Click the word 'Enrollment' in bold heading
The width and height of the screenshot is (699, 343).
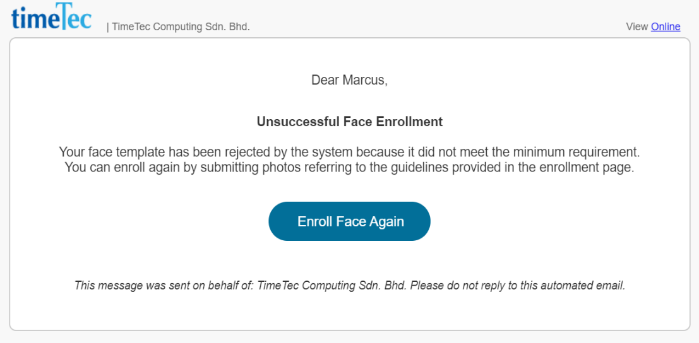(409, 122)
